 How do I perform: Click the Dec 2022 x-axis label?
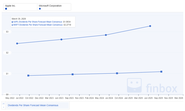(39, 98)
